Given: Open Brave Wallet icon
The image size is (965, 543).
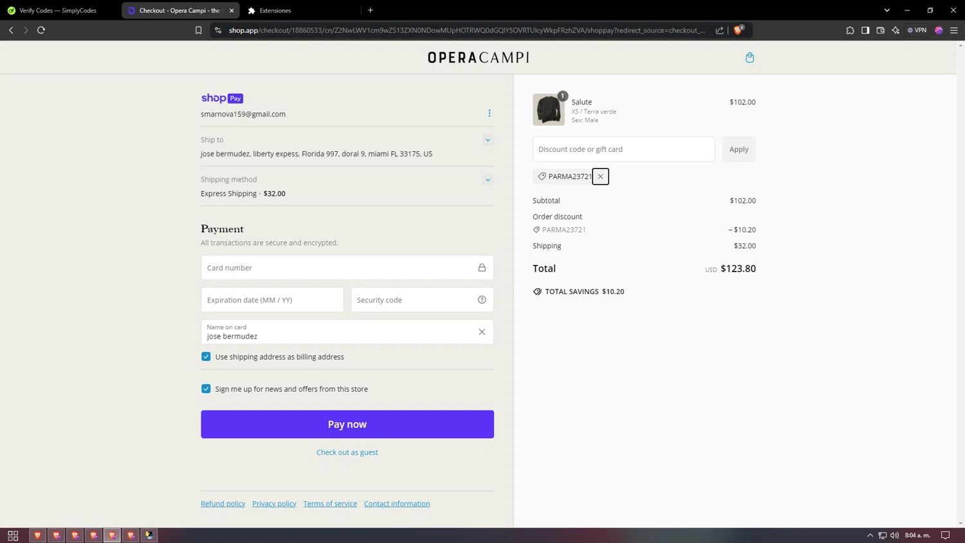Looking at the screenshot, I should point(881,30).
